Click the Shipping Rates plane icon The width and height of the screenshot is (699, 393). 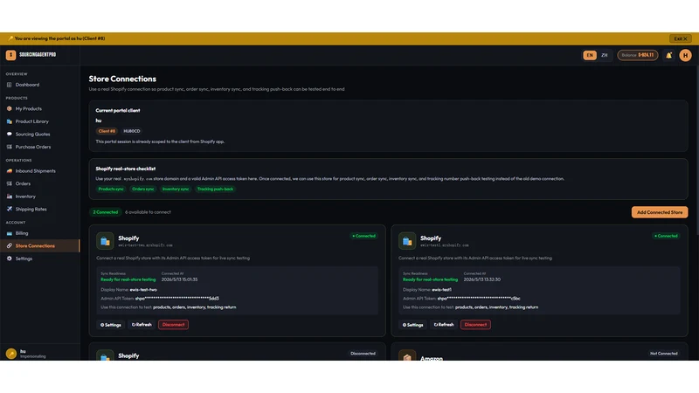pyautogui.click(x=10, y=209)
